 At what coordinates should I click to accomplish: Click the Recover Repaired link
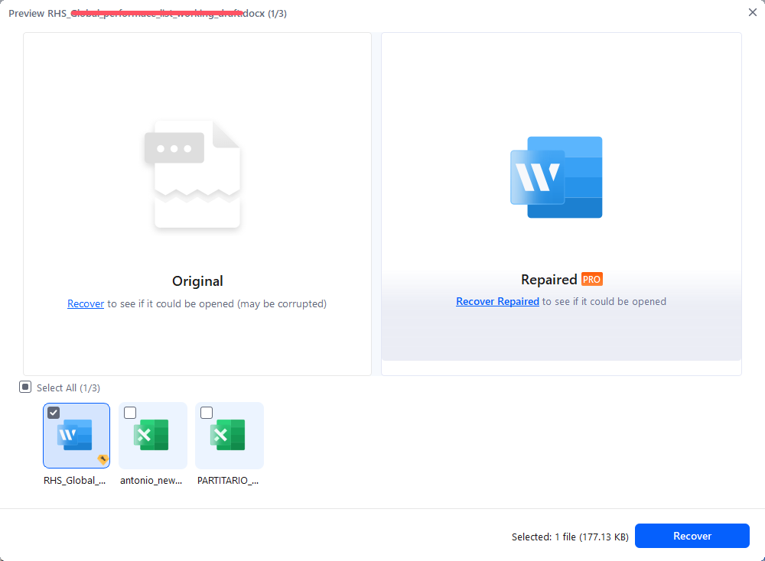point(497,301)
